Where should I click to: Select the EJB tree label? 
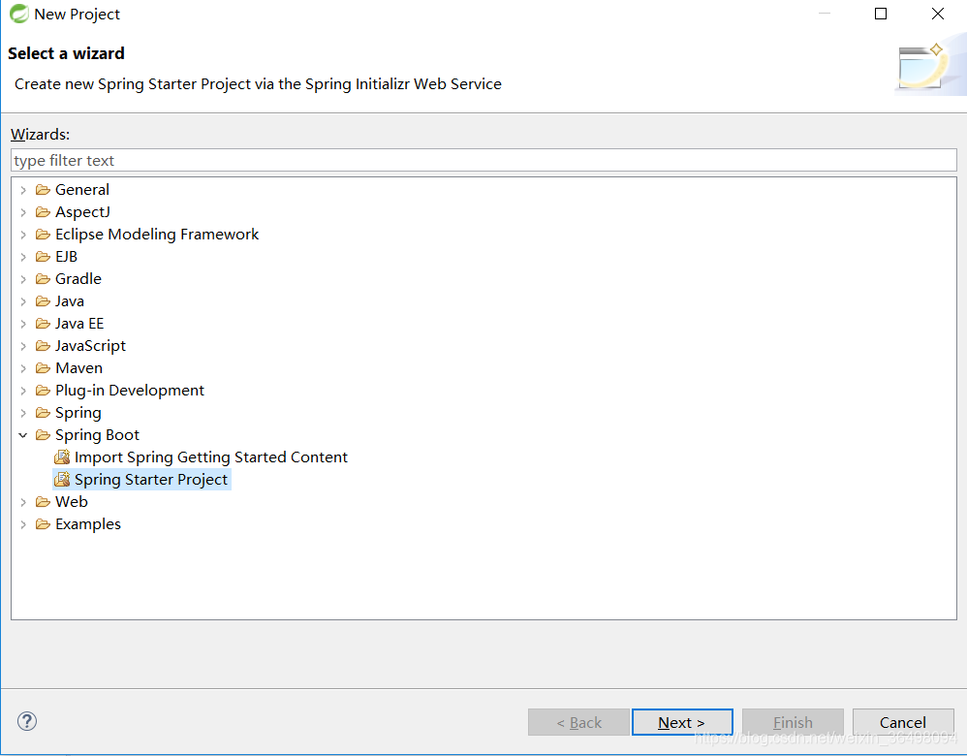66,256
